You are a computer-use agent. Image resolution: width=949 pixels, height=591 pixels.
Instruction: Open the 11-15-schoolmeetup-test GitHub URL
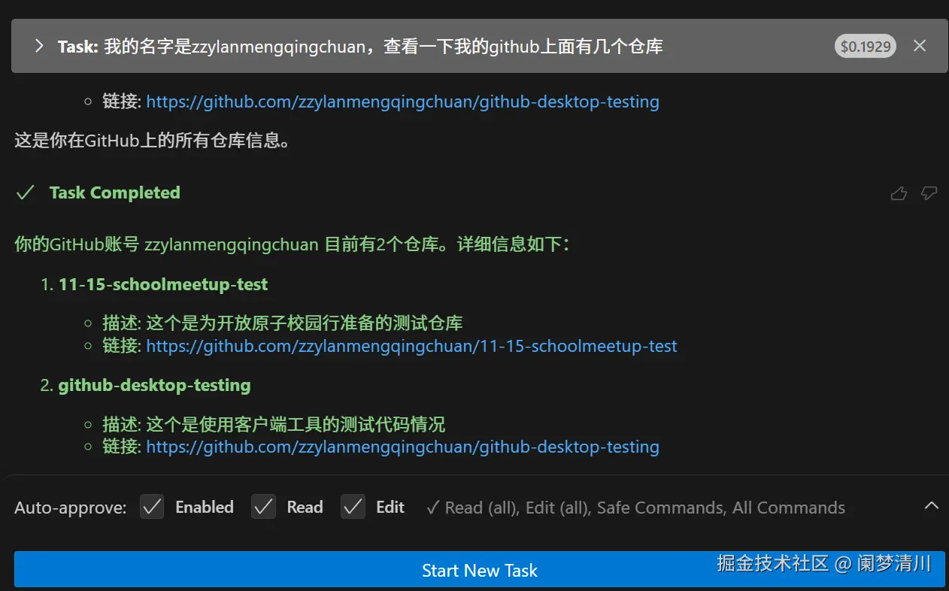click(412, 346)
